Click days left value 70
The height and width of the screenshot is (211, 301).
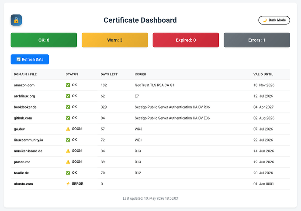103,173
